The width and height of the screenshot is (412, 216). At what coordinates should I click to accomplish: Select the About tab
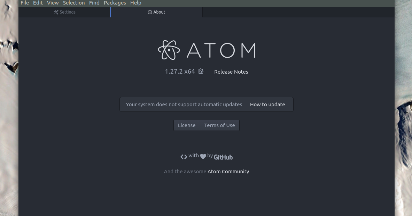point(156,12)
